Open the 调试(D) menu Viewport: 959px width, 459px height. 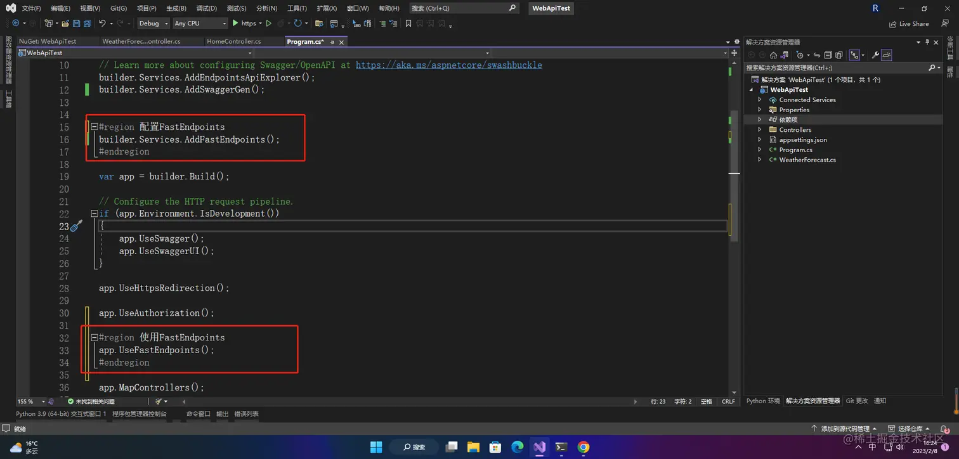coord(206,8)
